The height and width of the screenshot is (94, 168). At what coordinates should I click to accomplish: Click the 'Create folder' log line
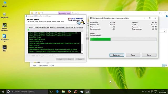coord(35,37)
